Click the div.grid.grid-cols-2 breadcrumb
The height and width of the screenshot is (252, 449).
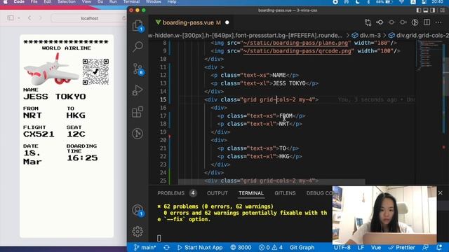(x=418, y=36)
